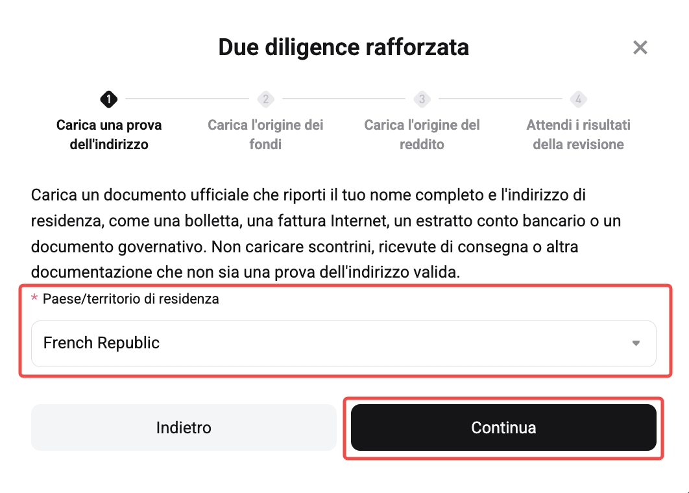Dismiss the dialog with the X
This screenshot has width=689, height=493.
tap(640, 47)
